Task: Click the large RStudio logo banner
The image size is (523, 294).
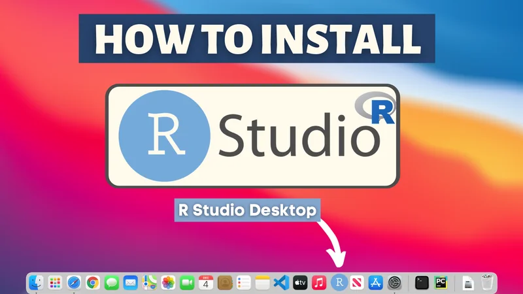Action: 252,136
